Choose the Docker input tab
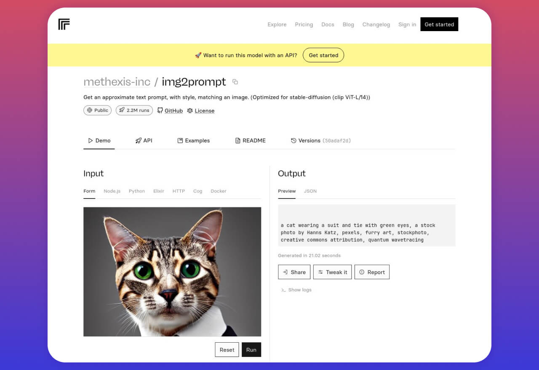Image resolution: width=539 pixels, height=370 pixels. click(218, 191)
